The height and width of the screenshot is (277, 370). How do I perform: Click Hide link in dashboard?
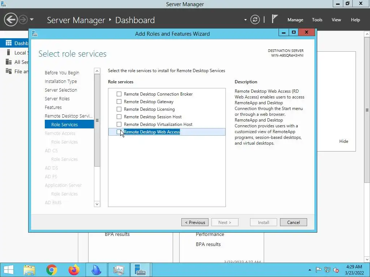pos(344,141)
